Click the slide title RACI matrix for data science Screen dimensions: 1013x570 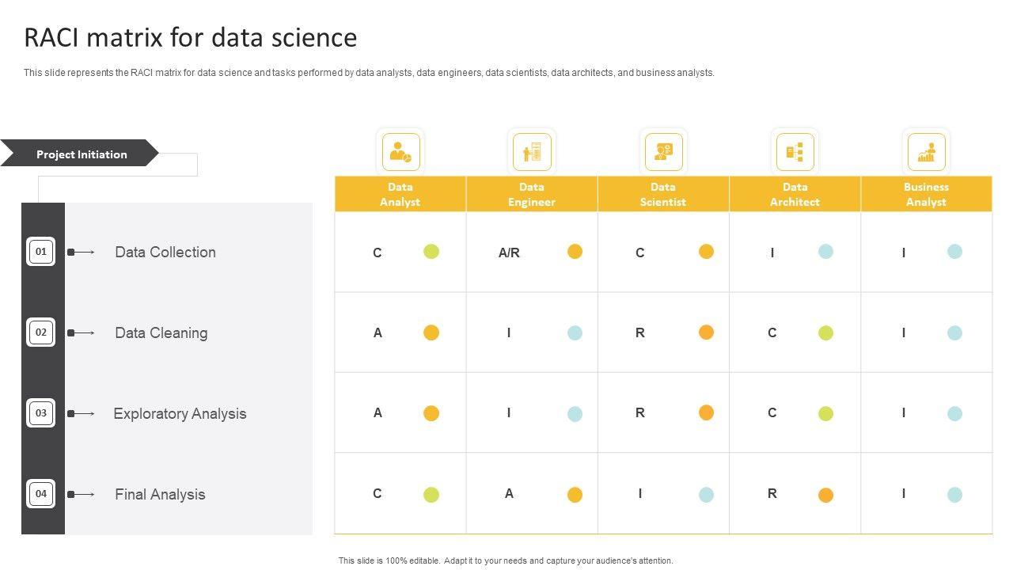(191, 37)
